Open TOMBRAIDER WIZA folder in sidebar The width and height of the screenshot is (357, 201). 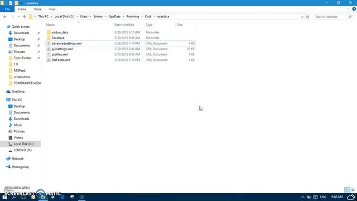coord(27,83)
